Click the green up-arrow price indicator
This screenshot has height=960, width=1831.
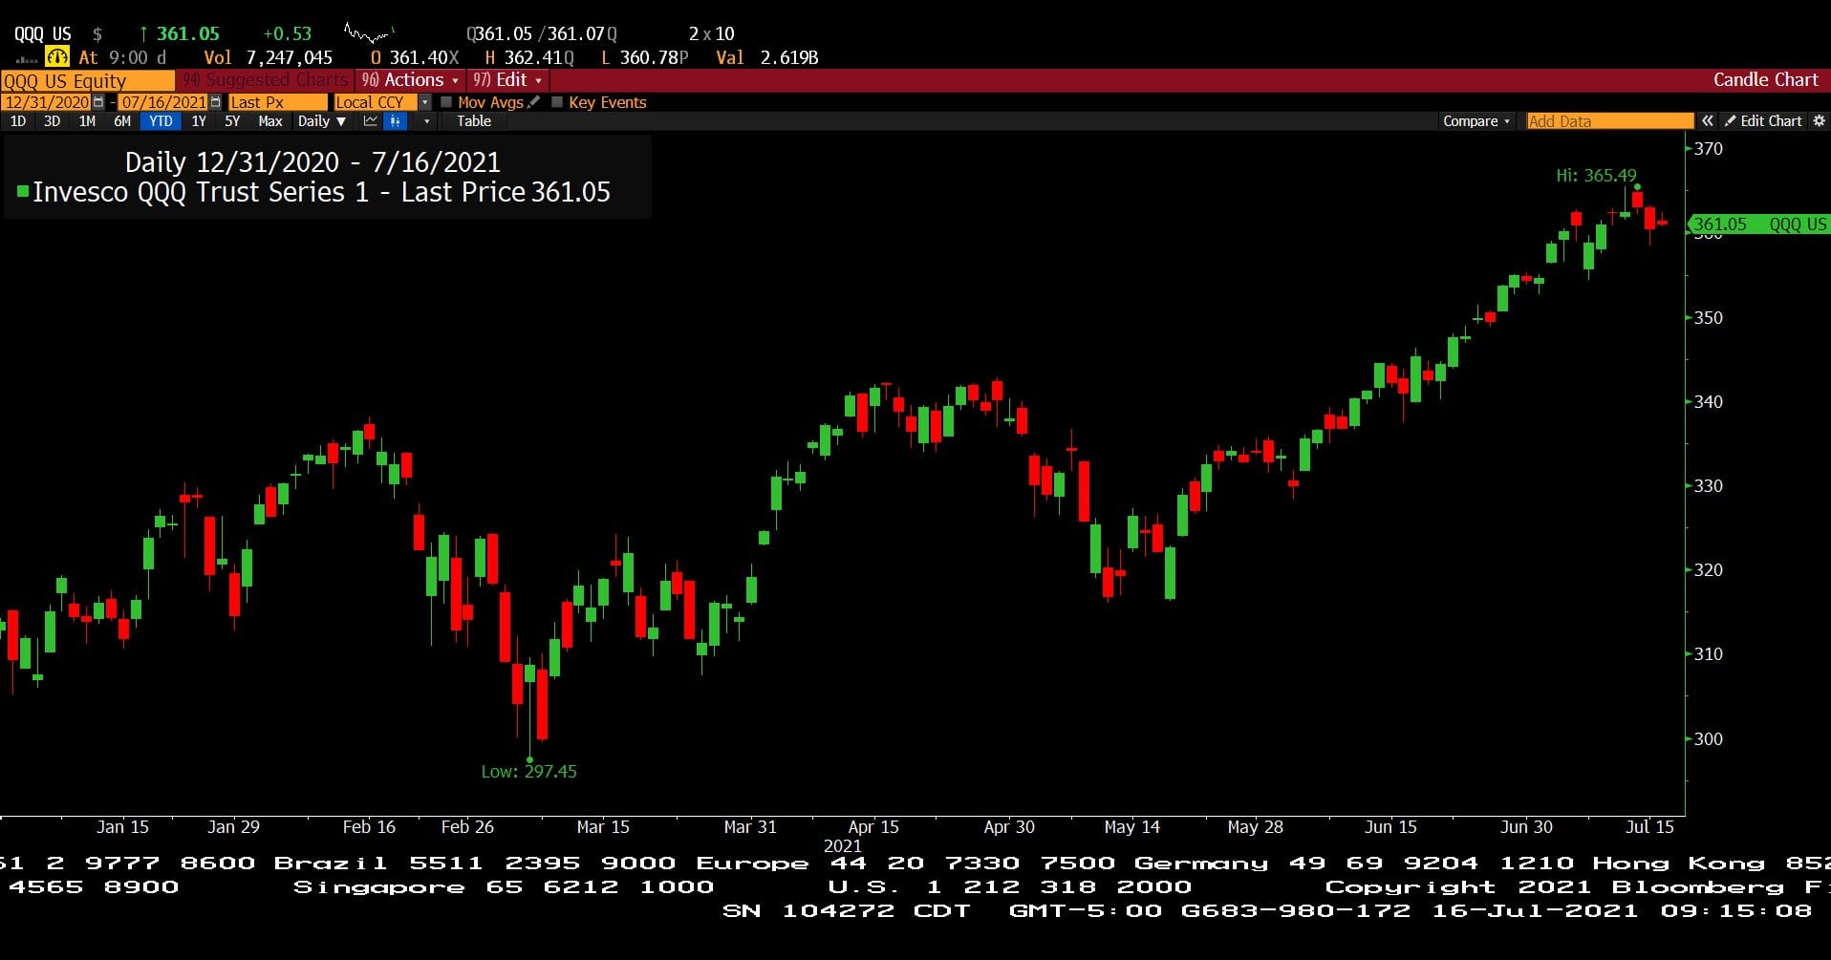point(143,33)
